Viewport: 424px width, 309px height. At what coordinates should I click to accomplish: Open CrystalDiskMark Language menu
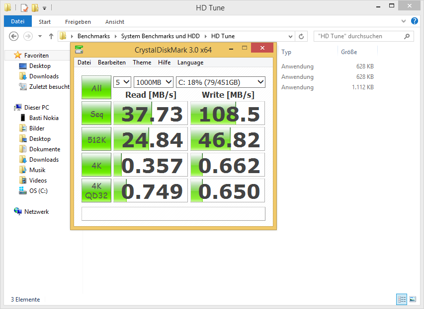[190, 62]
